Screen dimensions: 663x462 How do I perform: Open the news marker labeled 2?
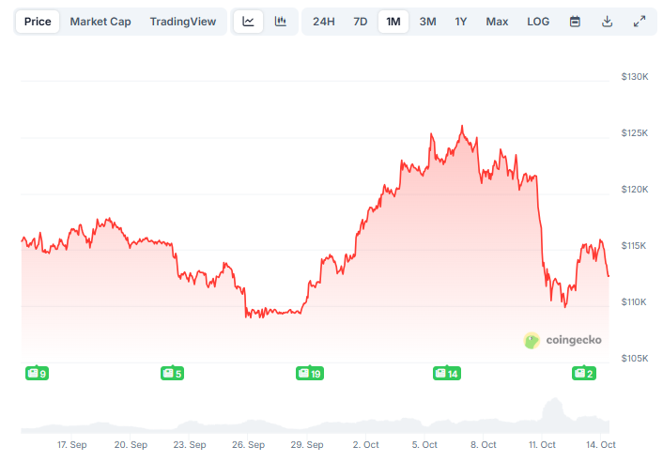(x=584, y=373)
